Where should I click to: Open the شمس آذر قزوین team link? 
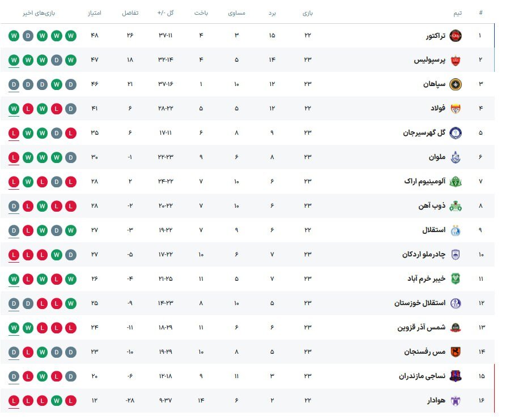pyautogui.click(x=422, y=328)
